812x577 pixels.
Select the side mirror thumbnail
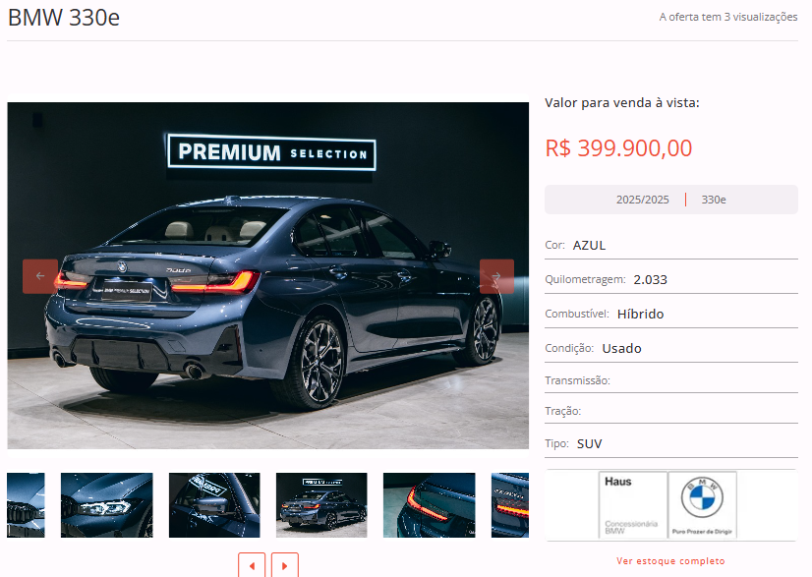[x=214, y=505]
